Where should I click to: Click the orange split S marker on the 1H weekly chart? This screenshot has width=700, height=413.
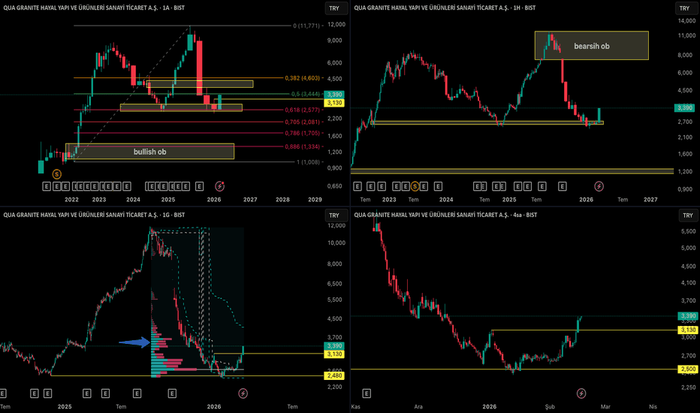coord(415,186)
